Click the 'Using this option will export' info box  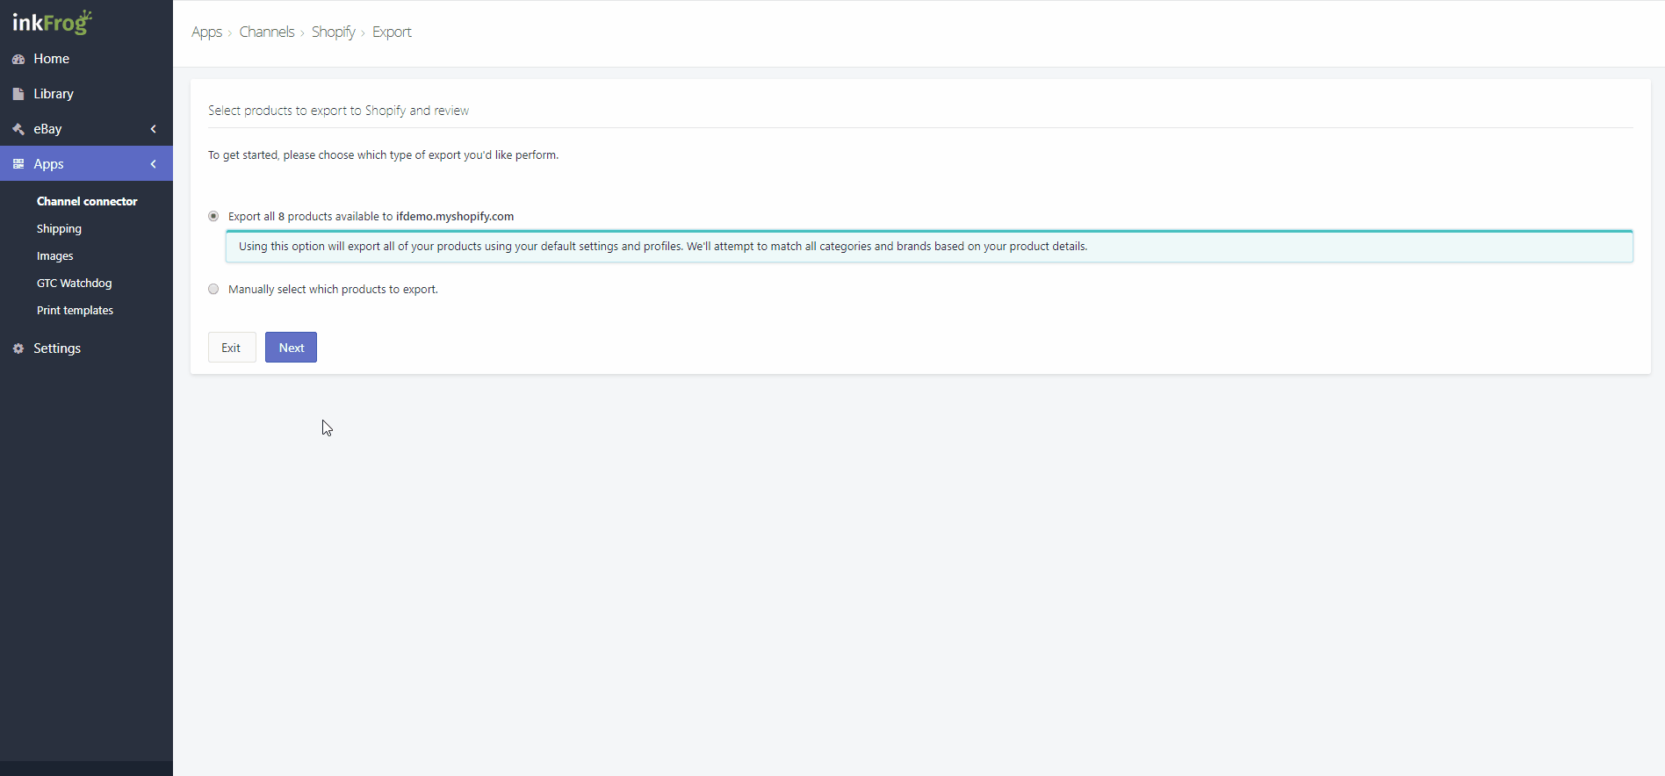(929, 247)
